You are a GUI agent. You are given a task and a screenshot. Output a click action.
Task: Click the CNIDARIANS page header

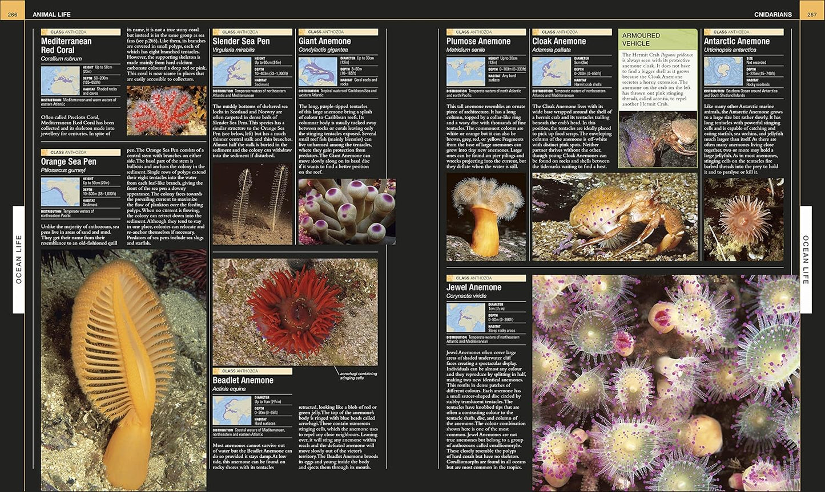point(773,14)
